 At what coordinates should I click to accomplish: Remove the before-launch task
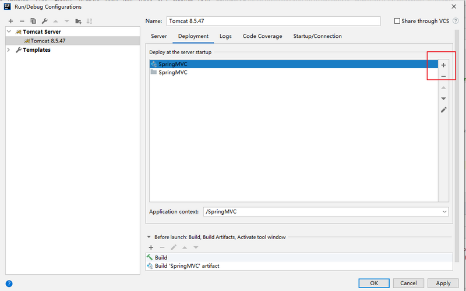[162, 247]
